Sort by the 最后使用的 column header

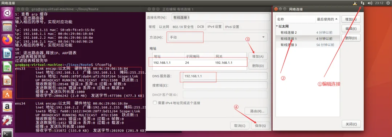[327, 19]
